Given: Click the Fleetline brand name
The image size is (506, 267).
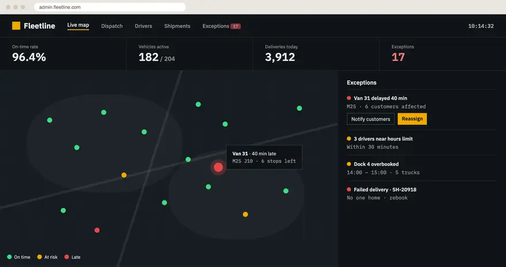Looking at the screenshot, I should pyautogui.click(x=39, y=26).
